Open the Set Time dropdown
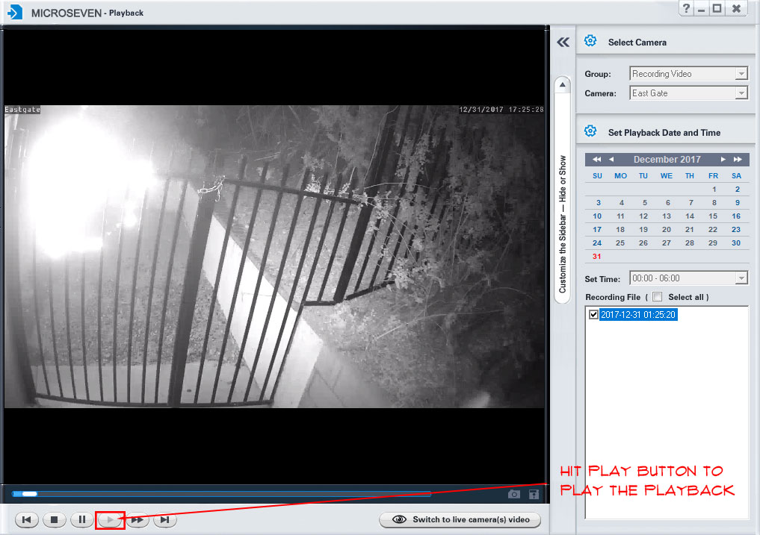This screenshot has width=760, height=535. (x=741, y=278)
